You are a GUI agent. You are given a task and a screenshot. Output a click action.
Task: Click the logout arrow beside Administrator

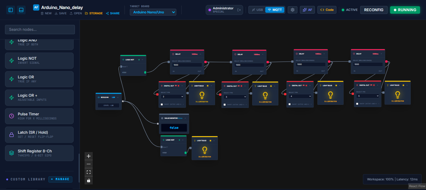click(x=239, y=10)
